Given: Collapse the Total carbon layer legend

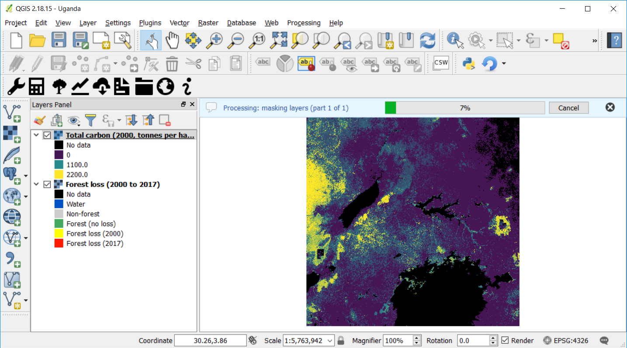Looking at the screenshot, I should [x=36, y=135].
